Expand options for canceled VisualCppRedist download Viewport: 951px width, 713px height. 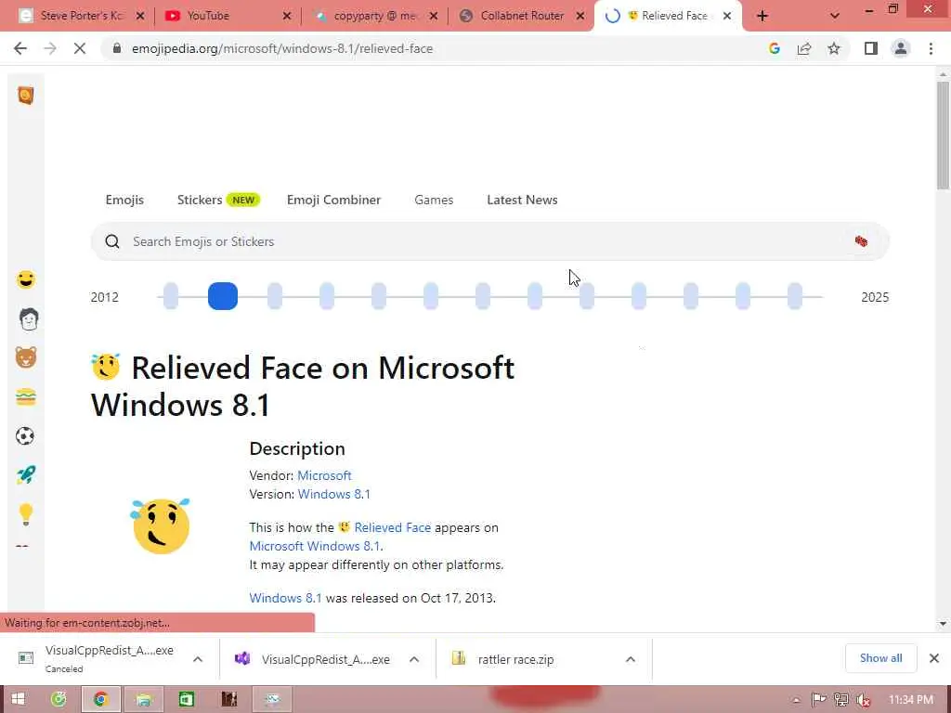(x=198, y=659)
